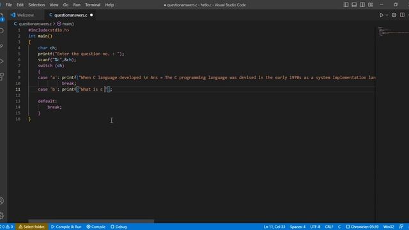409x230 pixels.
Task: Select the Win32 configuration
Action: pos(389,227)
